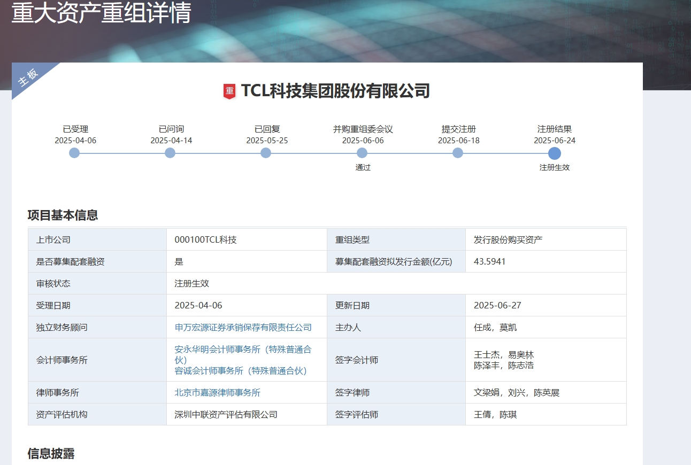Click the 陈泽丰，陈志浩 accountant names
This screenshot has width=691, height=465.
pyautogui.click(x=504, y=366)
